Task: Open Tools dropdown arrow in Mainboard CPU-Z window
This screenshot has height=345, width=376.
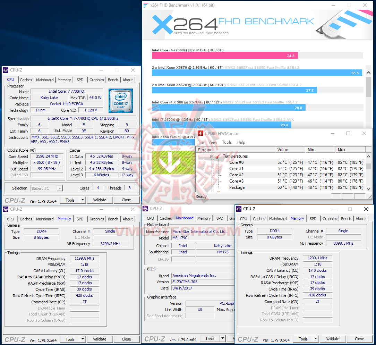Action: click(x=223, y=338)
